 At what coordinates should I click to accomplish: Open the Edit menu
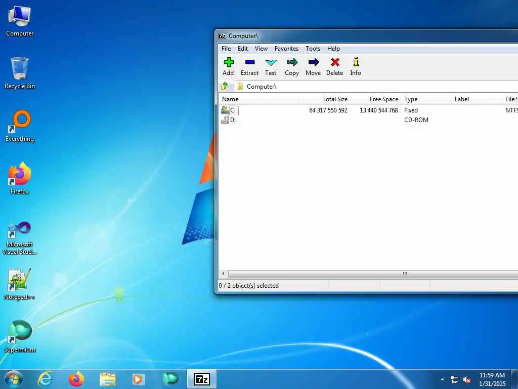(243, 49)
